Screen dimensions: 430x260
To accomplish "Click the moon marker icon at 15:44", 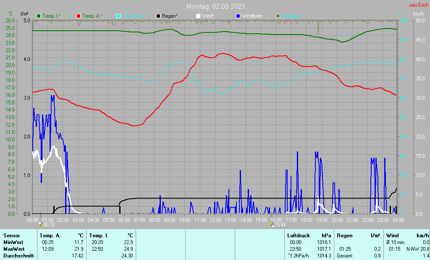I will coord(272,225).
